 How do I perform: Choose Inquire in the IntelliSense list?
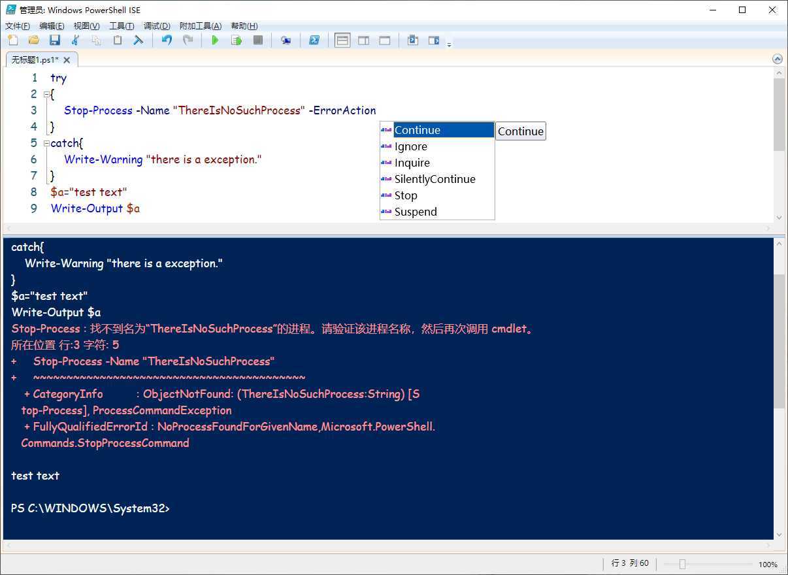[x=437, y=163]
